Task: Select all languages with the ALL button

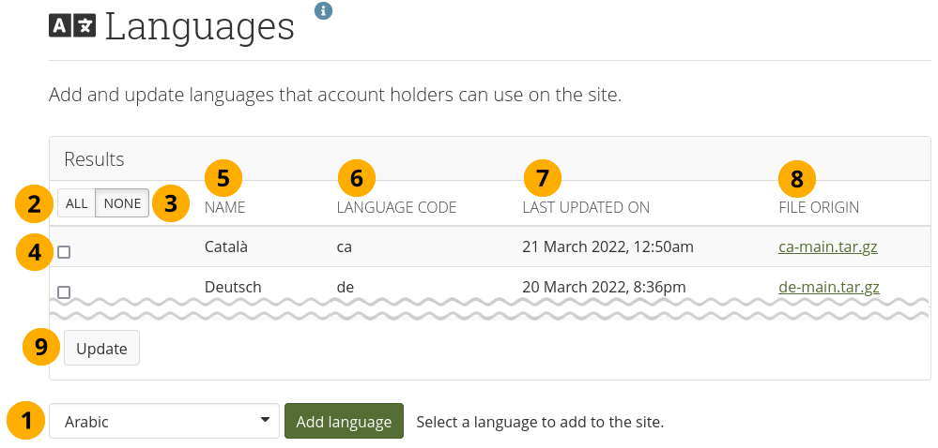Action: click(77, 203)
